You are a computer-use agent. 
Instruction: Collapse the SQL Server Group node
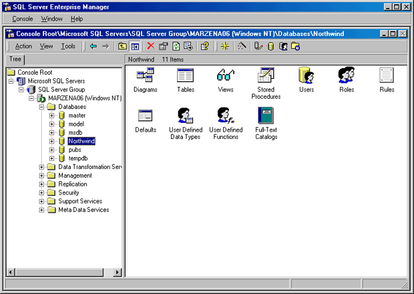click(x=21, y=90)
